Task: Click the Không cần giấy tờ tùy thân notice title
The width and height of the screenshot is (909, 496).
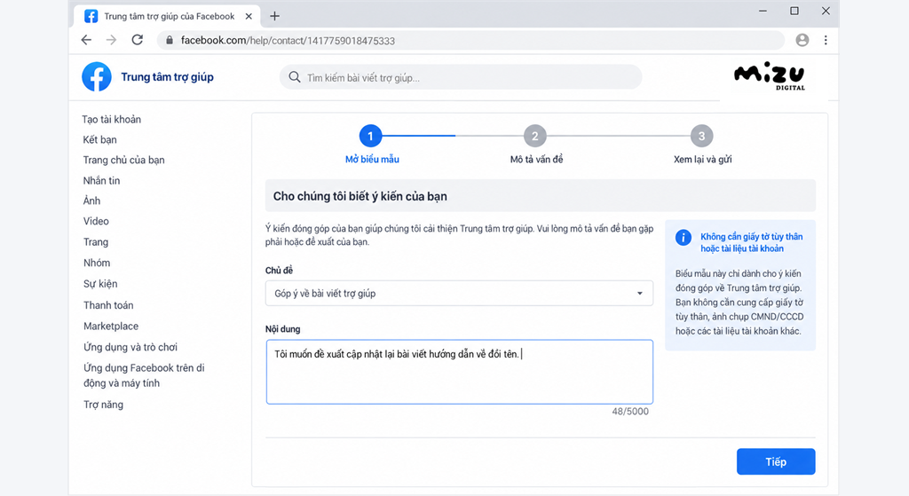Action: click(x=751, y=243)
